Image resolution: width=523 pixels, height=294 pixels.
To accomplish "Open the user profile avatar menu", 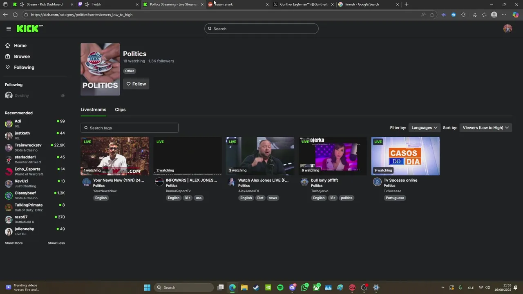I will pos(507,29).
